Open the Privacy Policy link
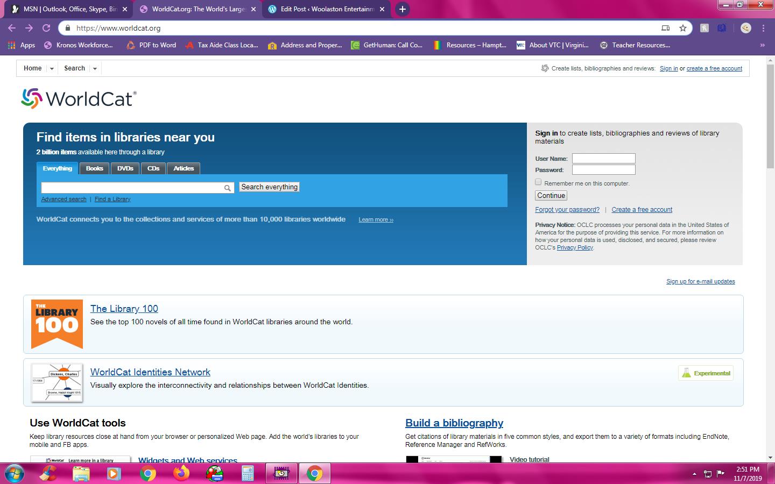Viewport: 775px width, 484px height. (575, 247)
